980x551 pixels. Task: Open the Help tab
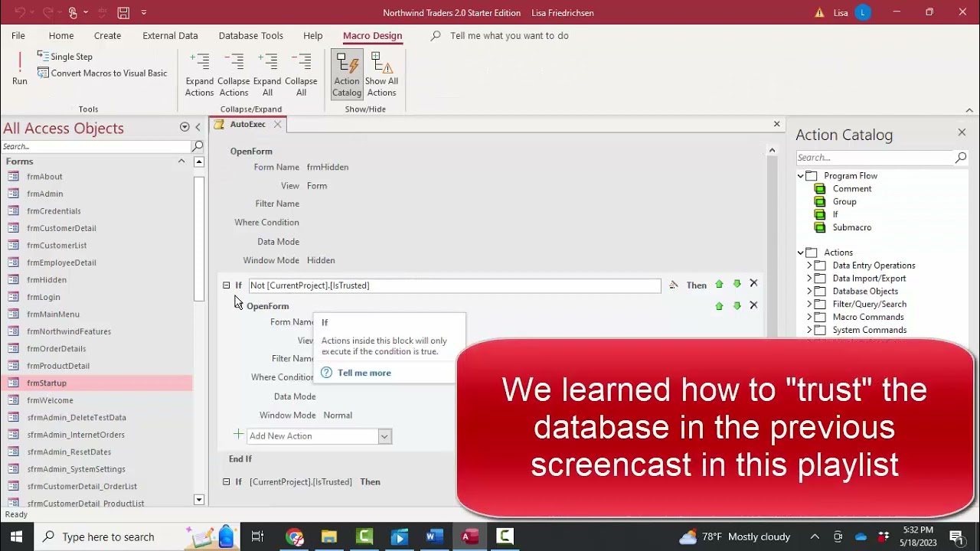pos(312,36)
